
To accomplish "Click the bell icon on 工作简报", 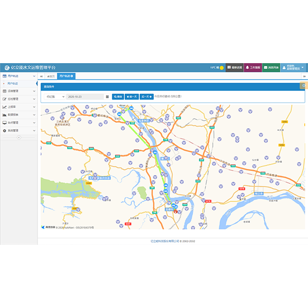I will point(247,67).
